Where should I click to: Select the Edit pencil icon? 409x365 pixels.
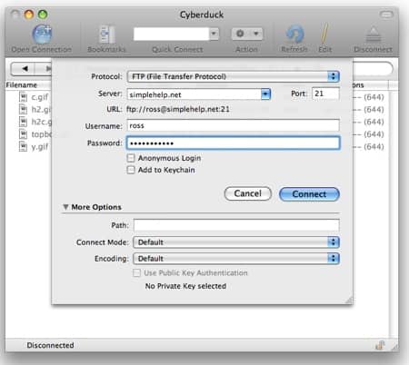[x=324, y=34]
